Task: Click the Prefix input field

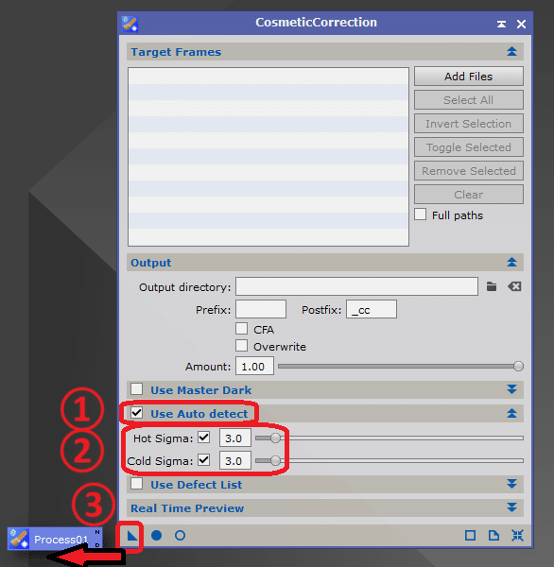Action: pos(261,309)
